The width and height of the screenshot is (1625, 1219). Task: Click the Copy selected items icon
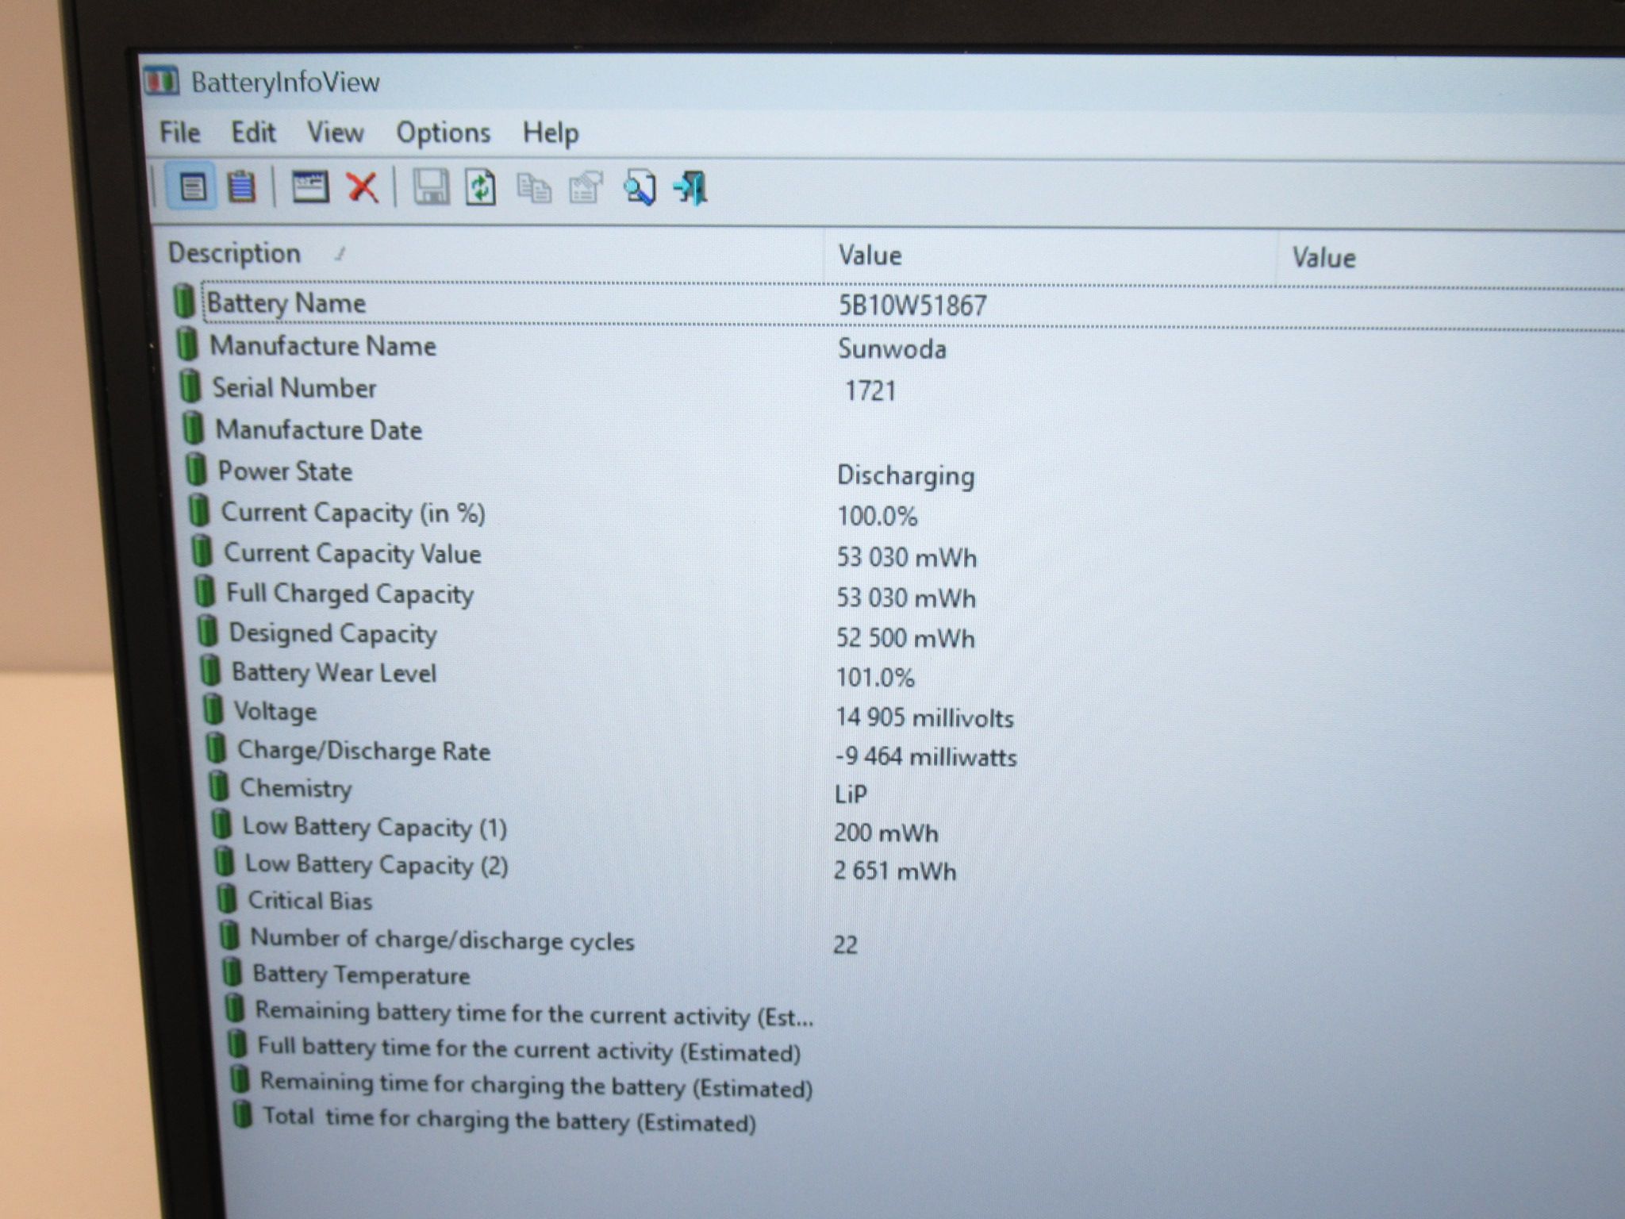click(x=534, y=189)
